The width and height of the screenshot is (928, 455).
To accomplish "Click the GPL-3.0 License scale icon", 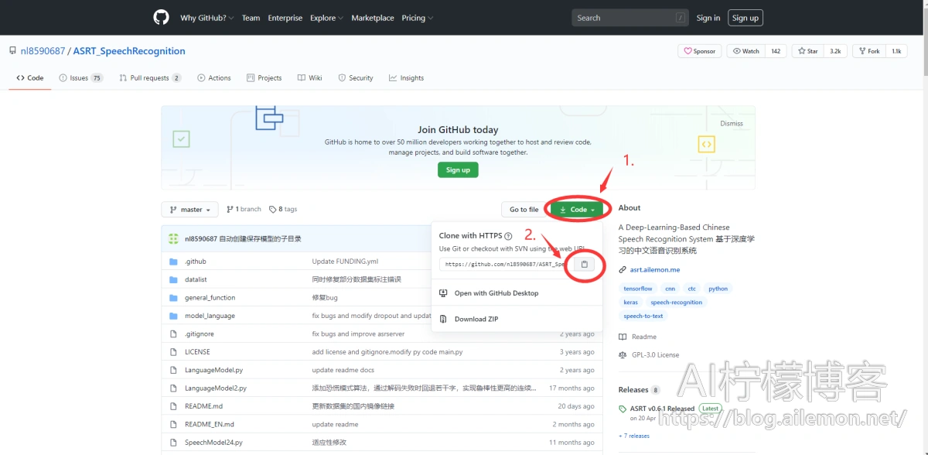I will [x=623, y=355].
